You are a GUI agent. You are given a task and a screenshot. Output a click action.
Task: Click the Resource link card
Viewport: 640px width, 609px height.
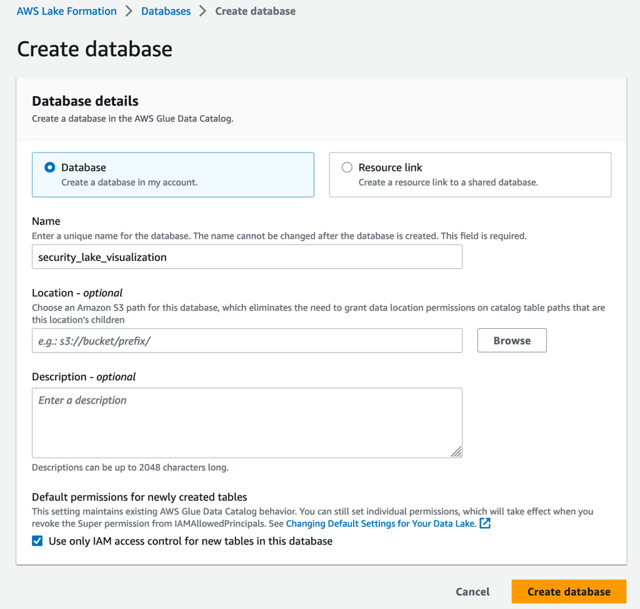(x=469, y=174)
